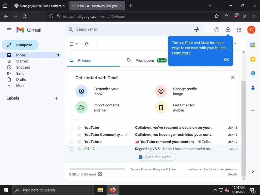The width and height of the screenshot is (260, 195).
Task: Star the Arija A. email
Action: point(79,149)
